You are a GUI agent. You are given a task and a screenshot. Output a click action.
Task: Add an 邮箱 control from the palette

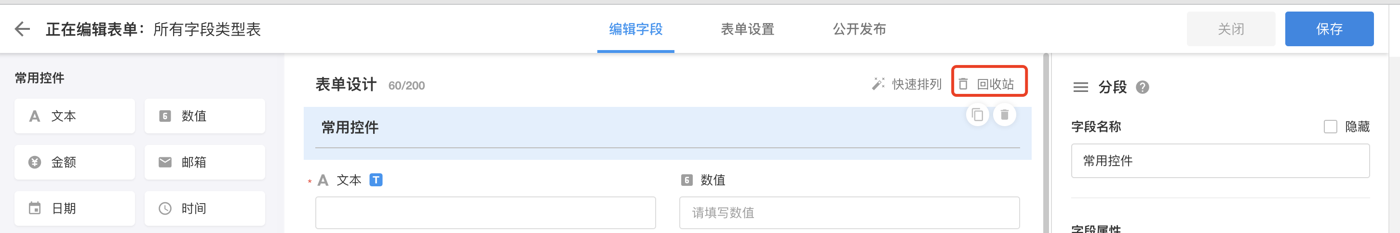click(204, 162)
